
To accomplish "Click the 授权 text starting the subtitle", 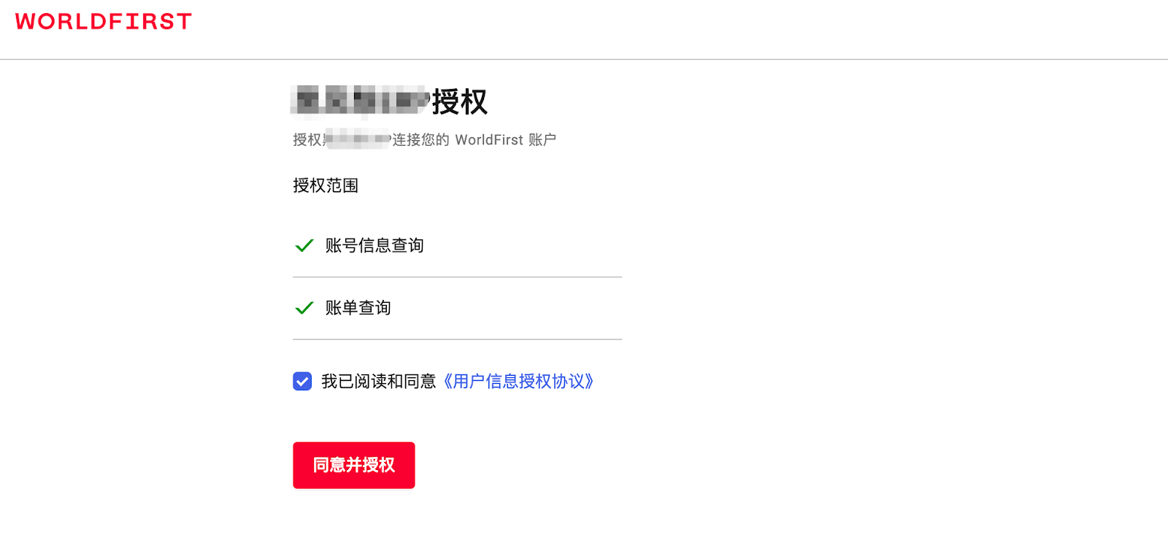I will pos(307,139).
